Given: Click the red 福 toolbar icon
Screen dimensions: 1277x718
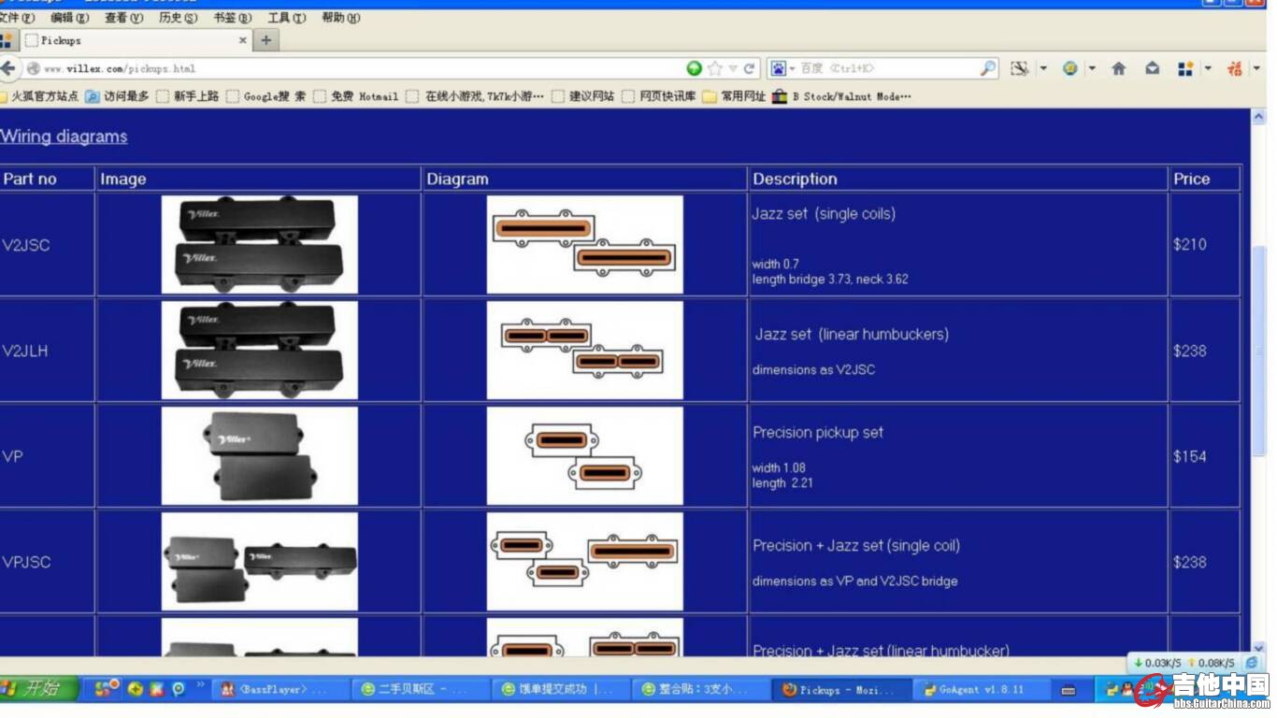Looking at the screenshot, I should coord(1235,68).
